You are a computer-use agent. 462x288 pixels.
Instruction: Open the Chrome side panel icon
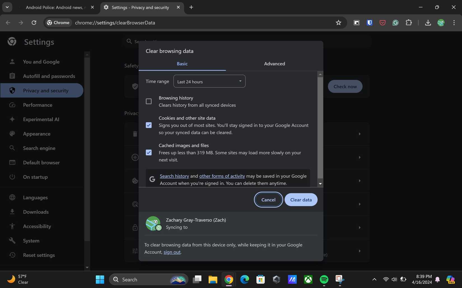[x=356, y=23]
